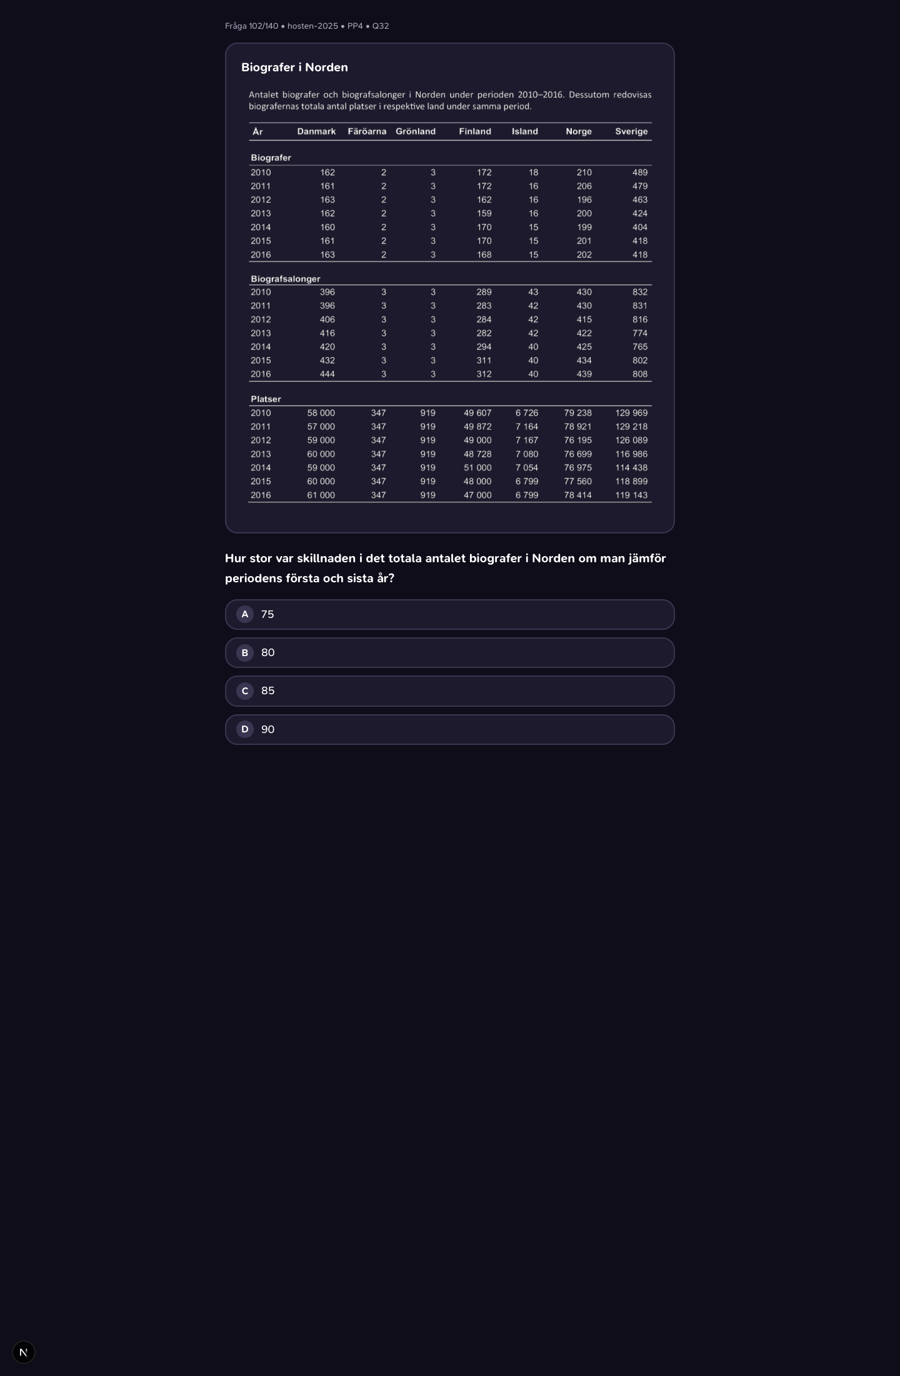Choose answer option D with value 90
900x1376 pixels.
point(449,729)
